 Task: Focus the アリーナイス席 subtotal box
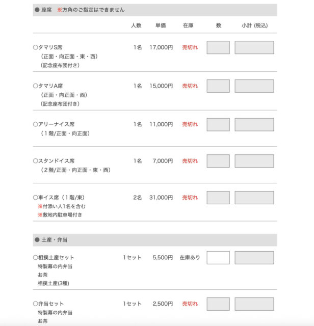[254, 124]
